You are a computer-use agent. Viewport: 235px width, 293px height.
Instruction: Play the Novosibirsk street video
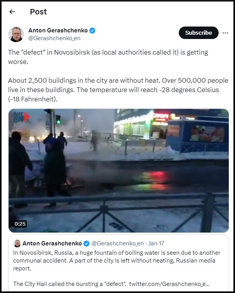pos(119,170)
